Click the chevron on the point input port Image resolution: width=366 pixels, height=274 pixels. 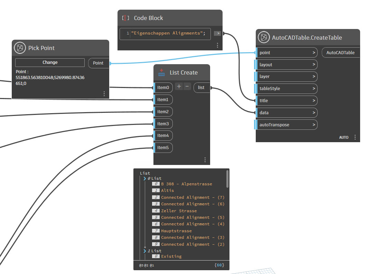pos(314,52)
